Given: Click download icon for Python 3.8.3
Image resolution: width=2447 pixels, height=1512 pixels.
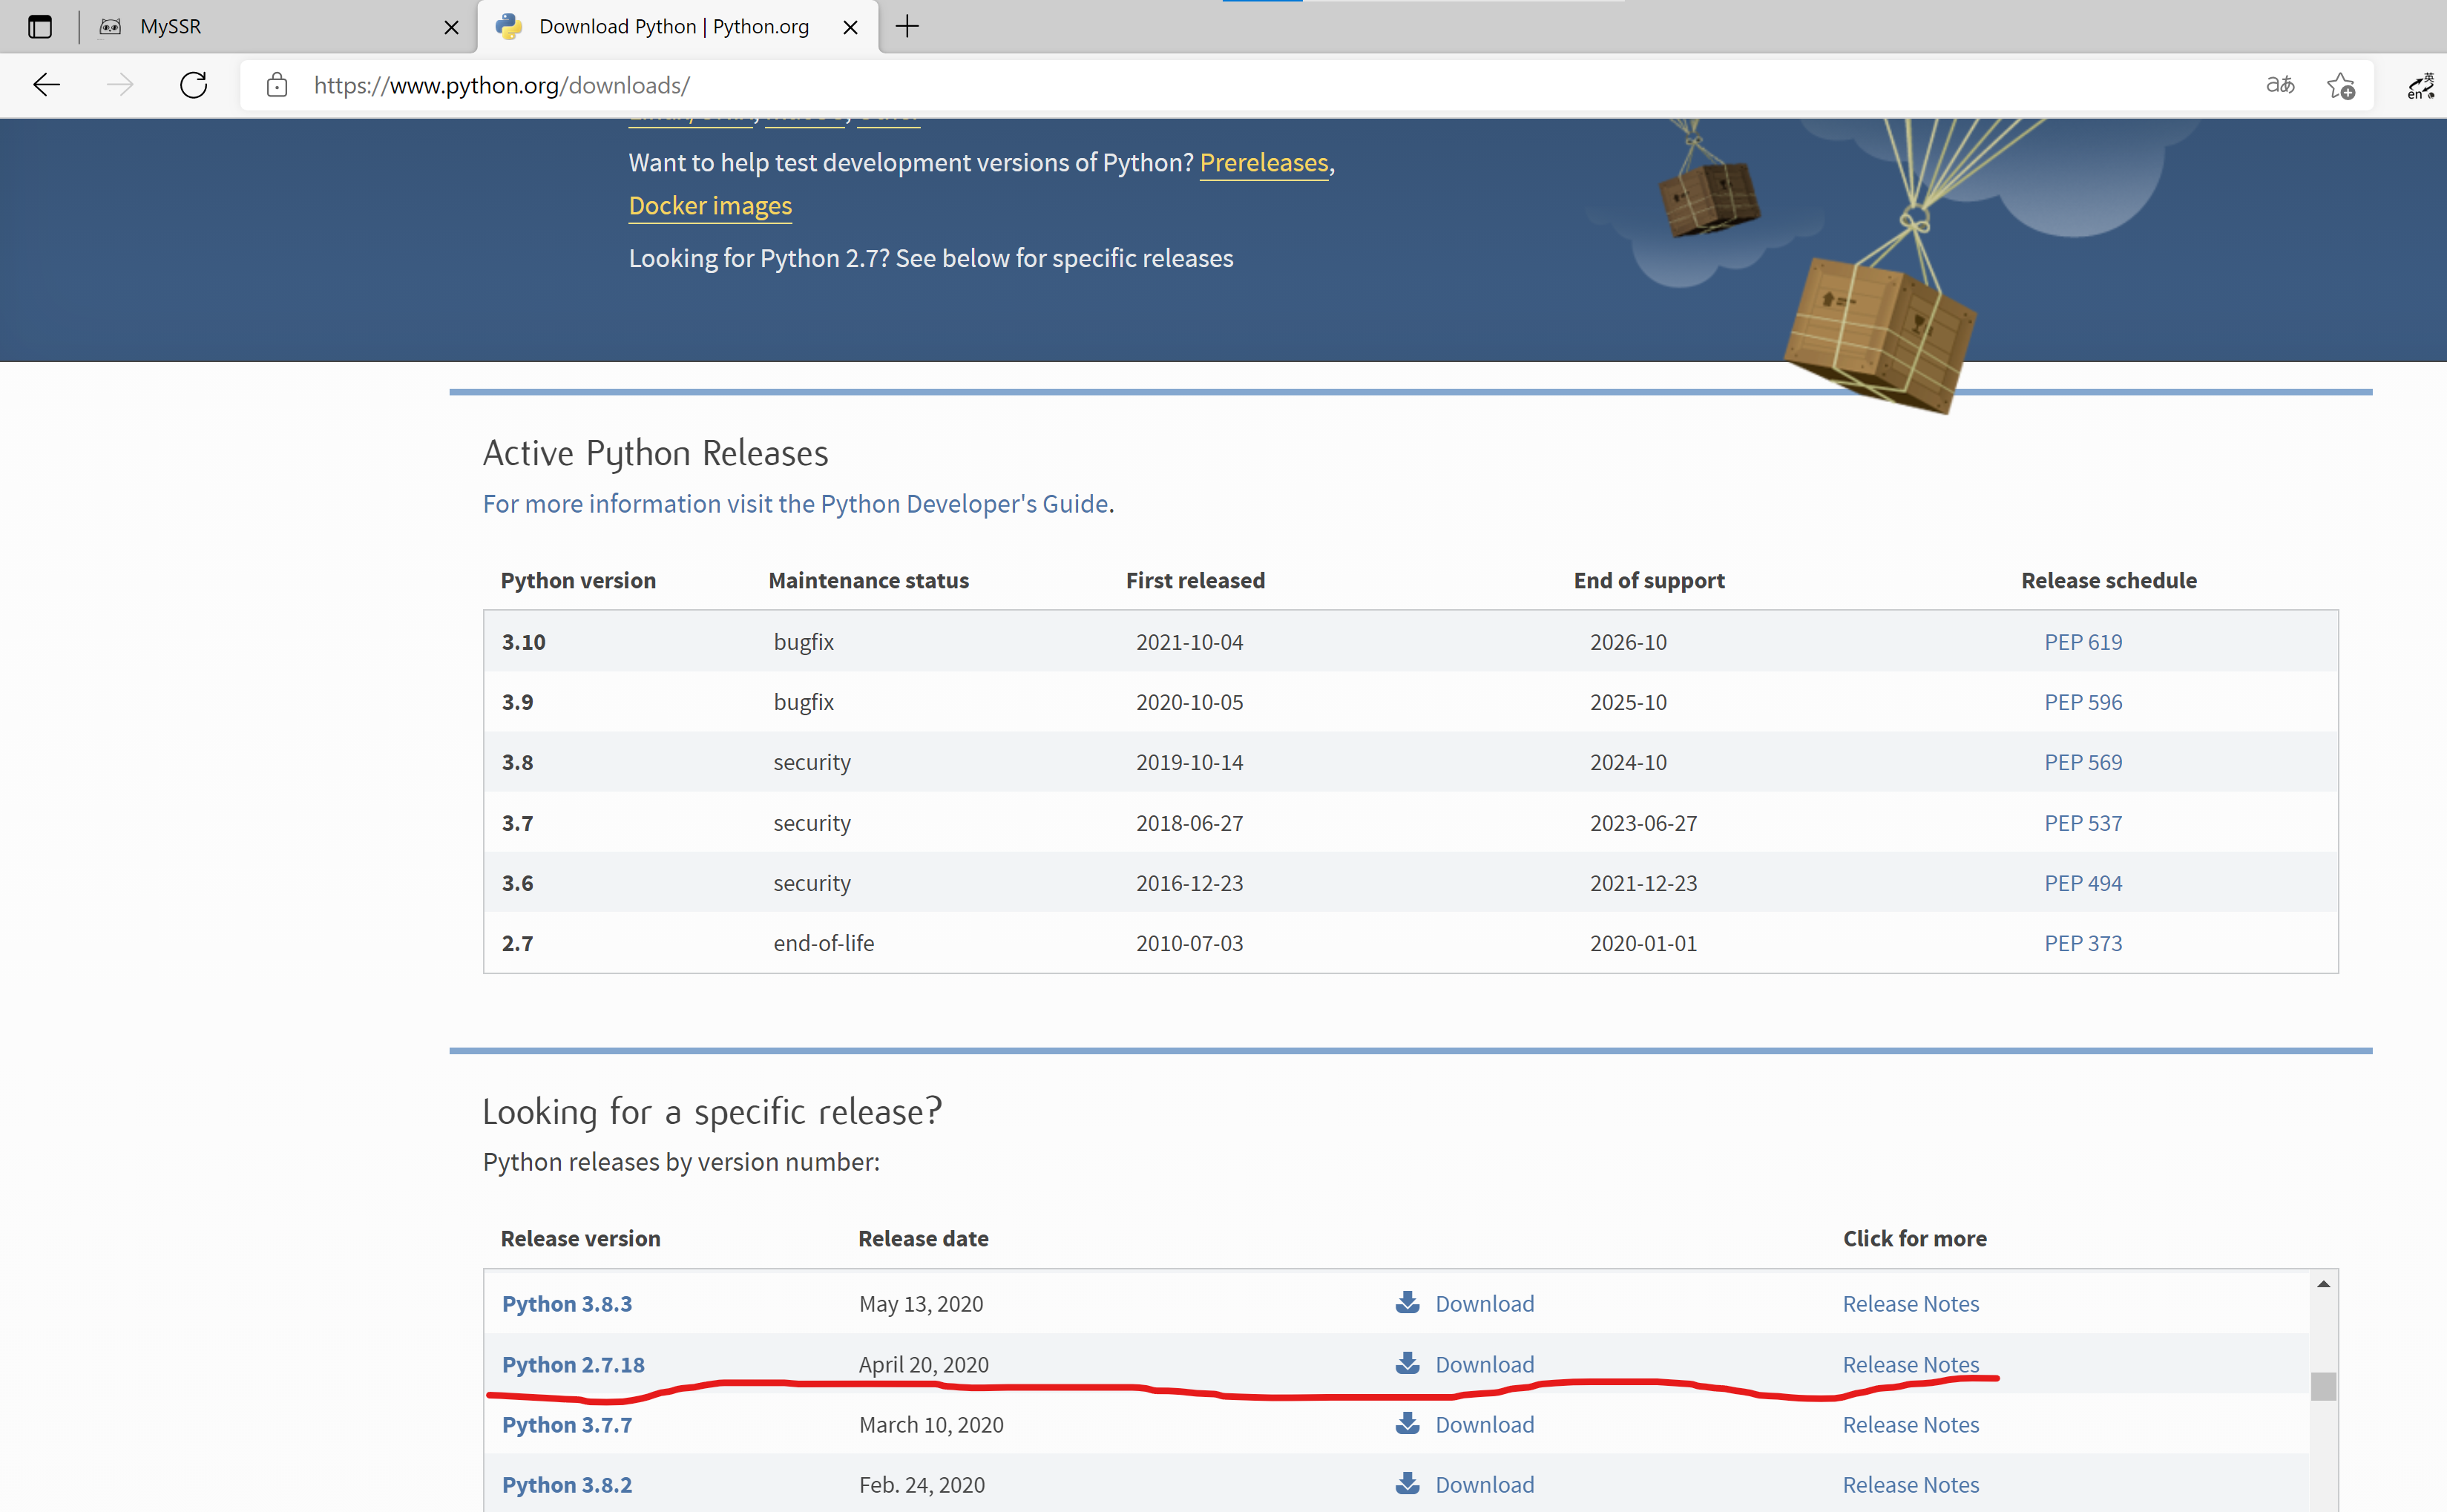Looking at the screenshot, I should point(1408,1302).
